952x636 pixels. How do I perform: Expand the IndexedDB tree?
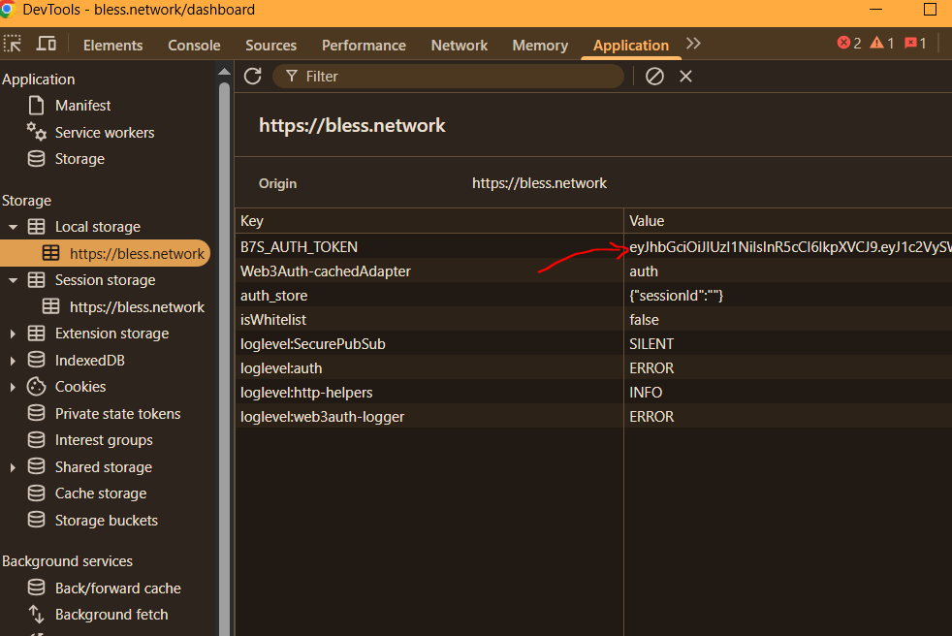tap(13, 361)
